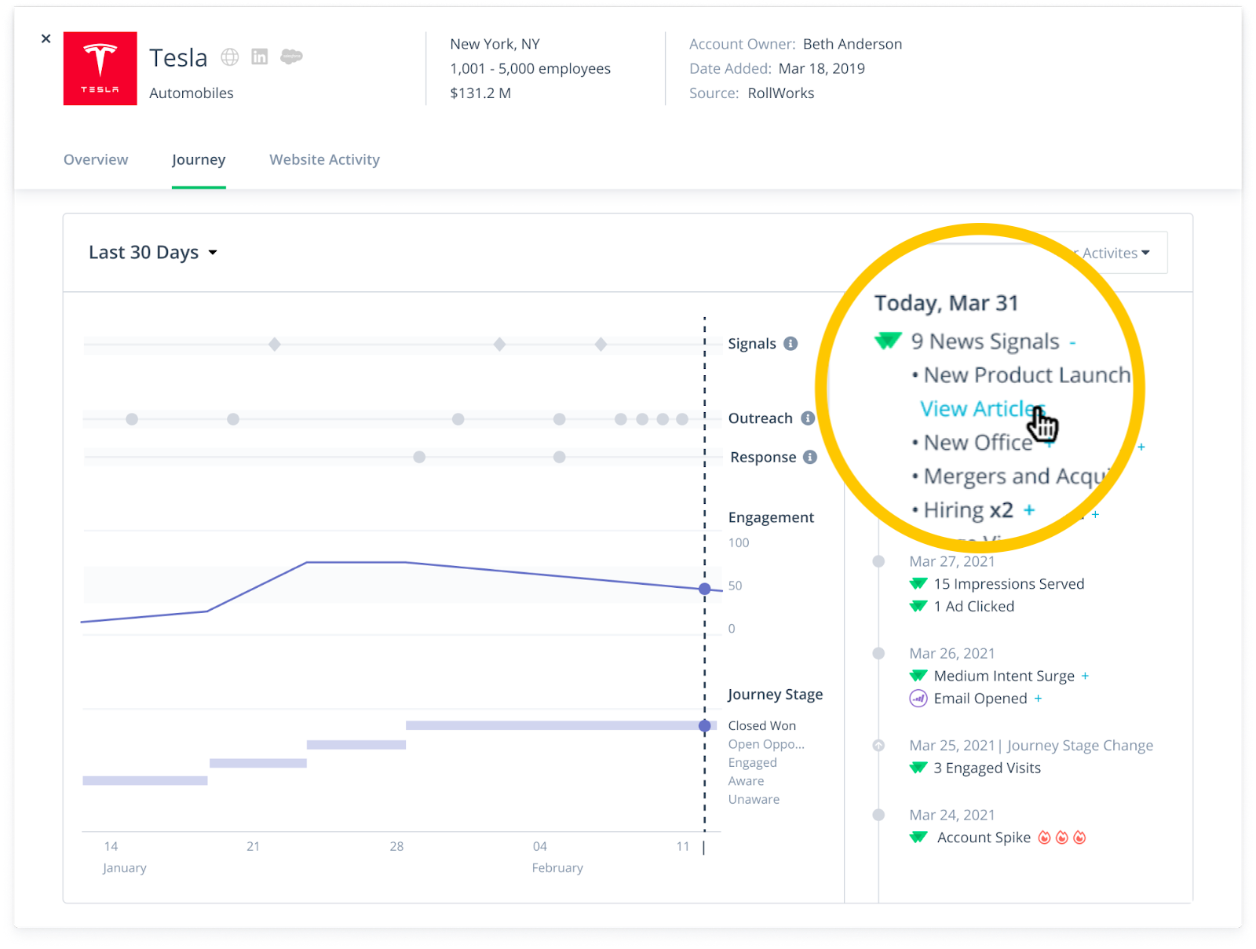Select the Journey tab

coord(199,159)
